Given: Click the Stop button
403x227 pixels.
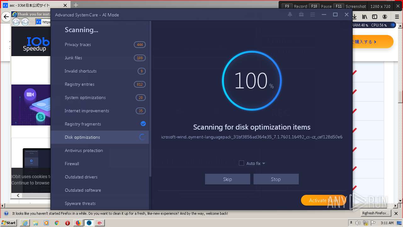Looking at the screenshot, I should 276,179.
